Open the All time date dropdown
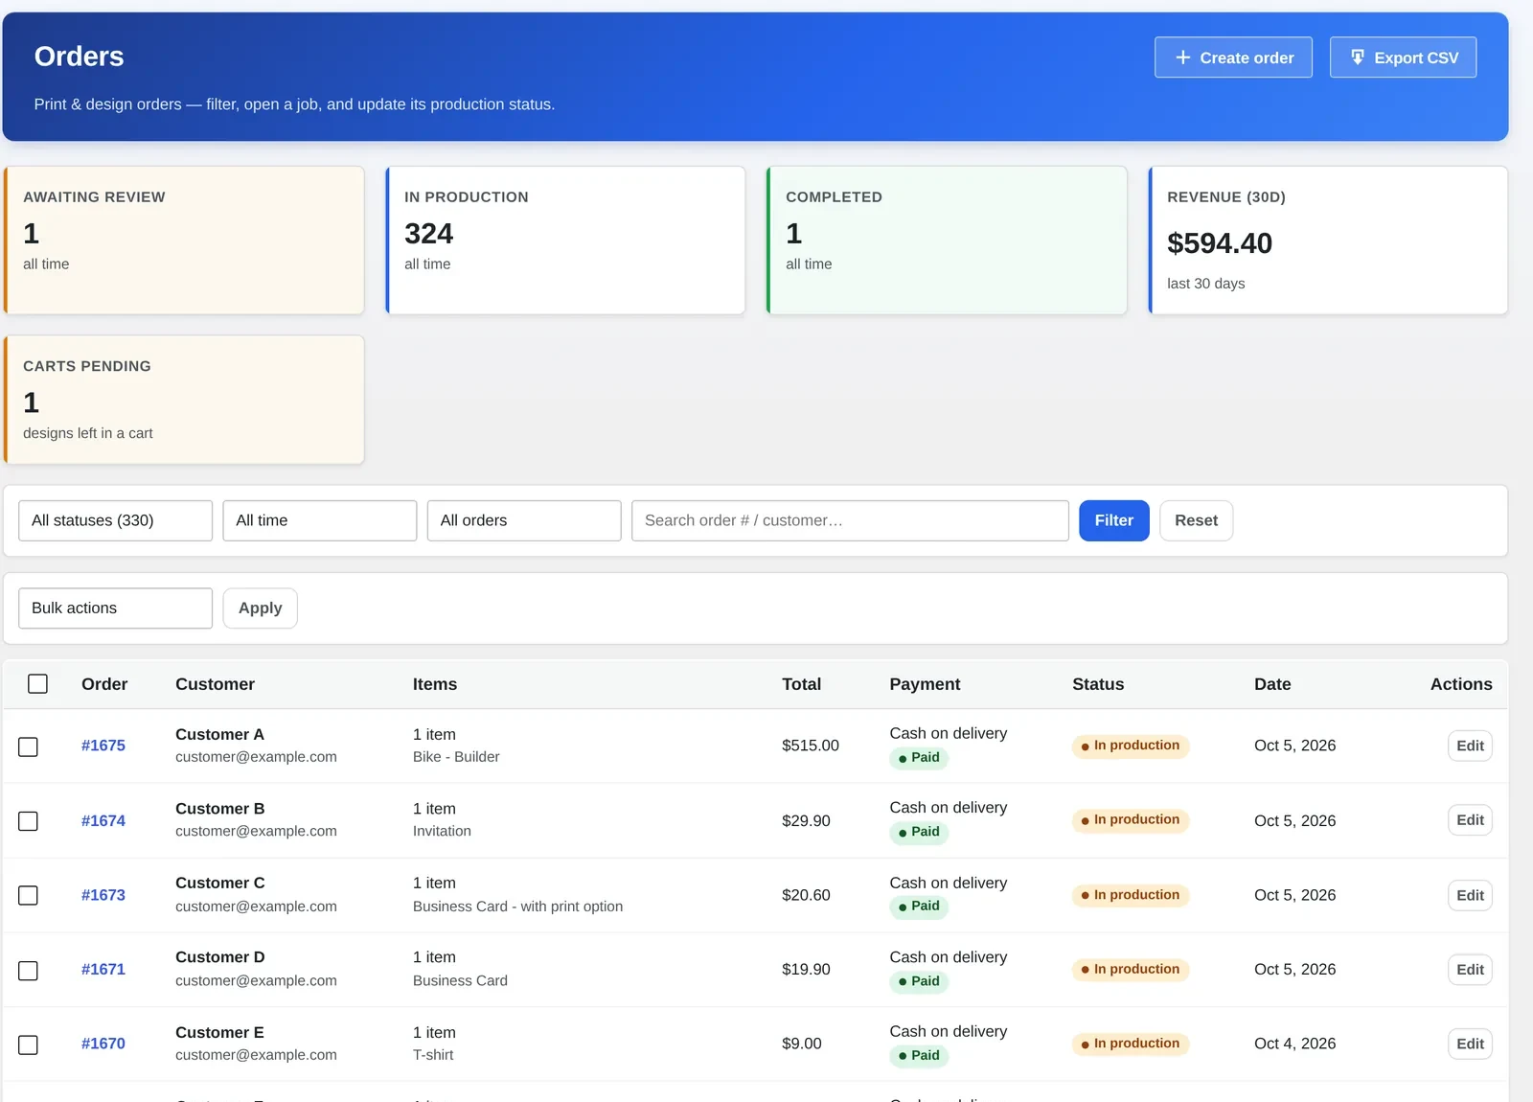Screen dimensions: 1533x1102 [x=319, y=520]
